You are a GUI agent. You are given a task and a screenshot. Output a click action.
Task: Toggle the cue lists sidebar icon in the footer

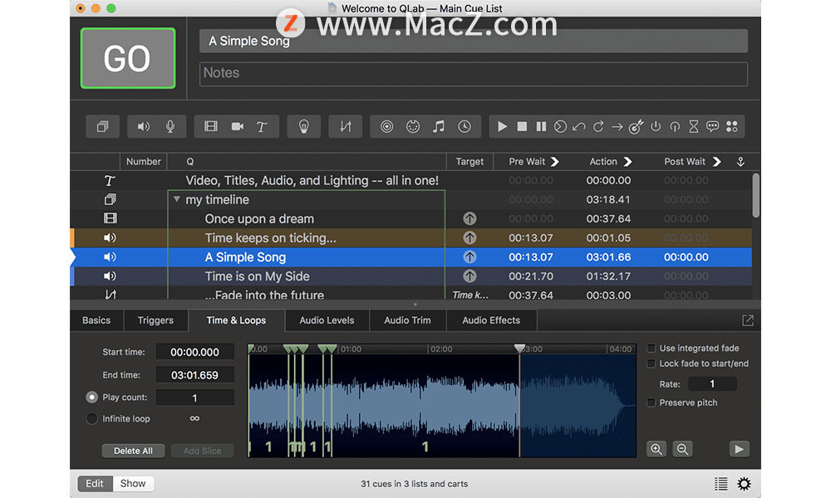pyautogui.click(x=720, y=484)
